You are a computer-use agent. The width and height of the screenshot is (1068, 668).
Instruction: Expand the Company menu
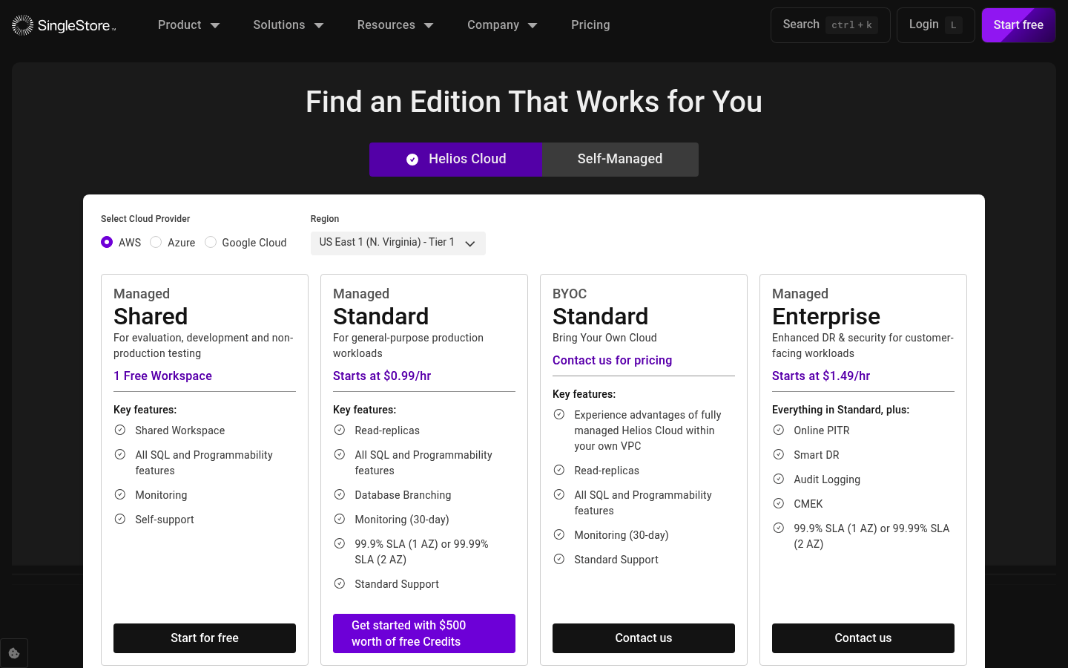[501, 25]
